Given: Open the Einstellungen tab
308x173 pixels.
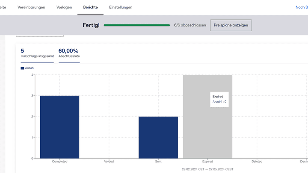Looking at the screenshot, I should [121, 7].
